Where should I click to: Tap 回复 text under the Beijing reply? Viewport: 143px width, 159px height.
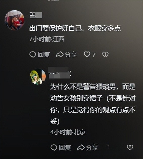click(x=65, y=147)
